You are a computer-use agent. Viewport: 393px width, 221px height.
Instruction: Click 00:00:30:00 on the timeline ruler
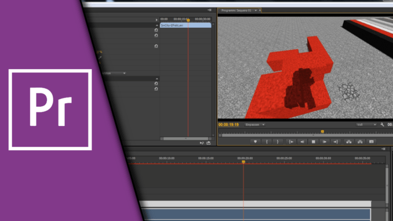(323, 158)
